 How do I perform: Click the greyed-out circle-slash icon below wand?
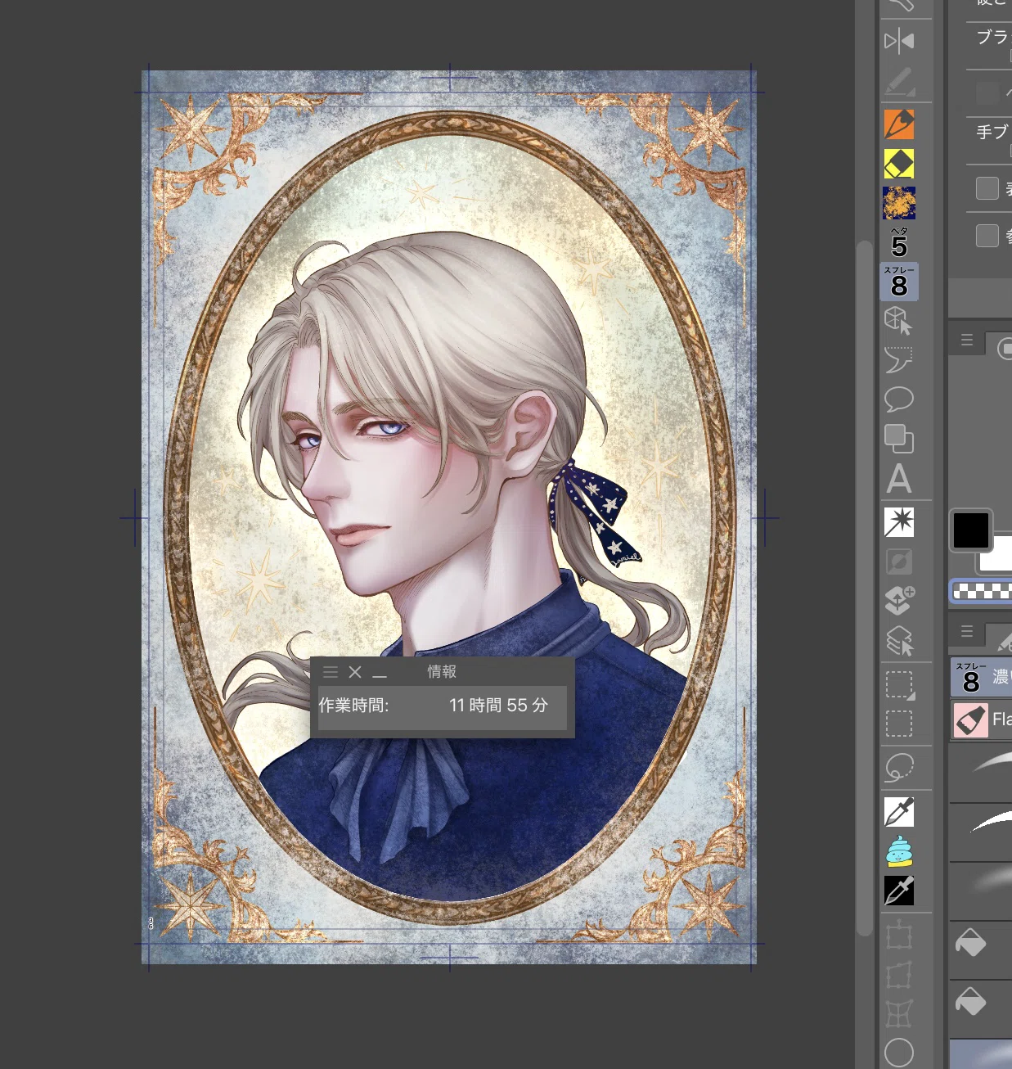(899, 562)
